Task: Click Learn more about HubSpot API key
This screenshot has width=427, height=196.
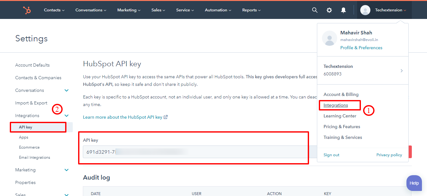Action: coord(123,117)
